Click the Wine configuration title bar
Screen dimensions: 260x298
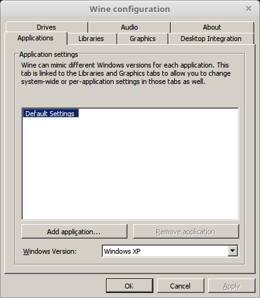pos(129,9)
